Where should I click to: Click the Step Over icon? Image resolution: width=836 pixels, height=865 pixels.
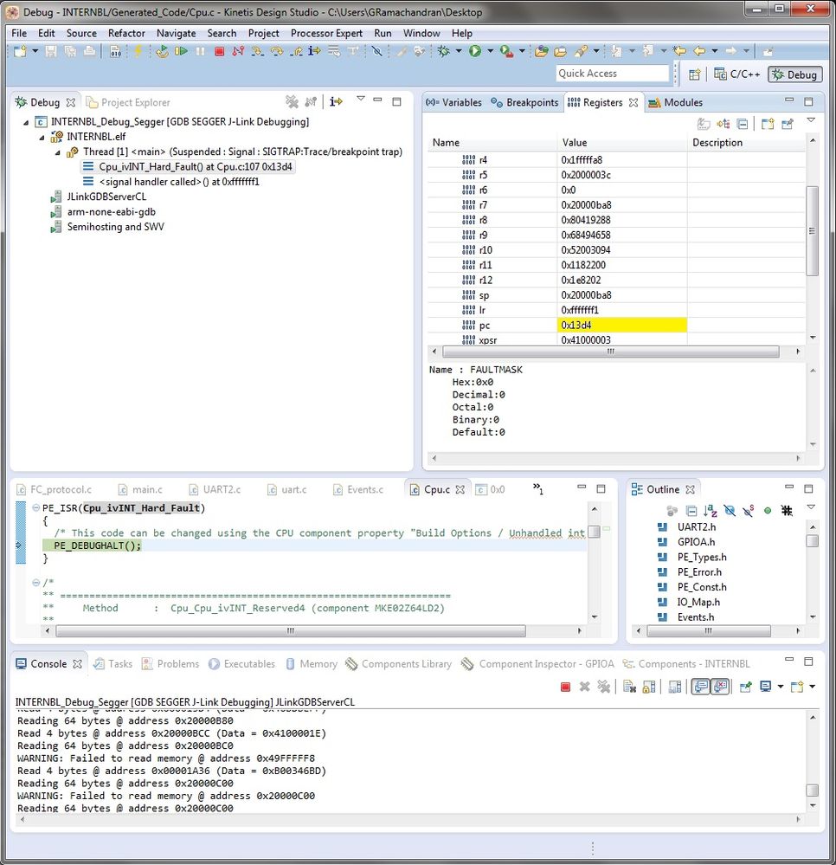[x=276, y=51]
